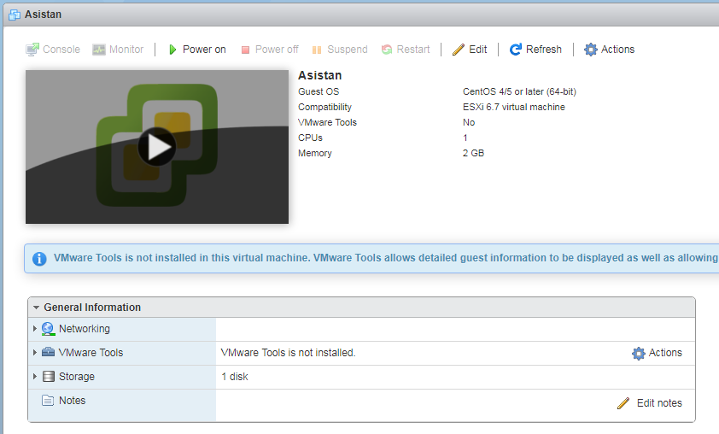Click the Actions gear icon in toolbar
This screenshot has height=434, width=719.
point(591,50)
